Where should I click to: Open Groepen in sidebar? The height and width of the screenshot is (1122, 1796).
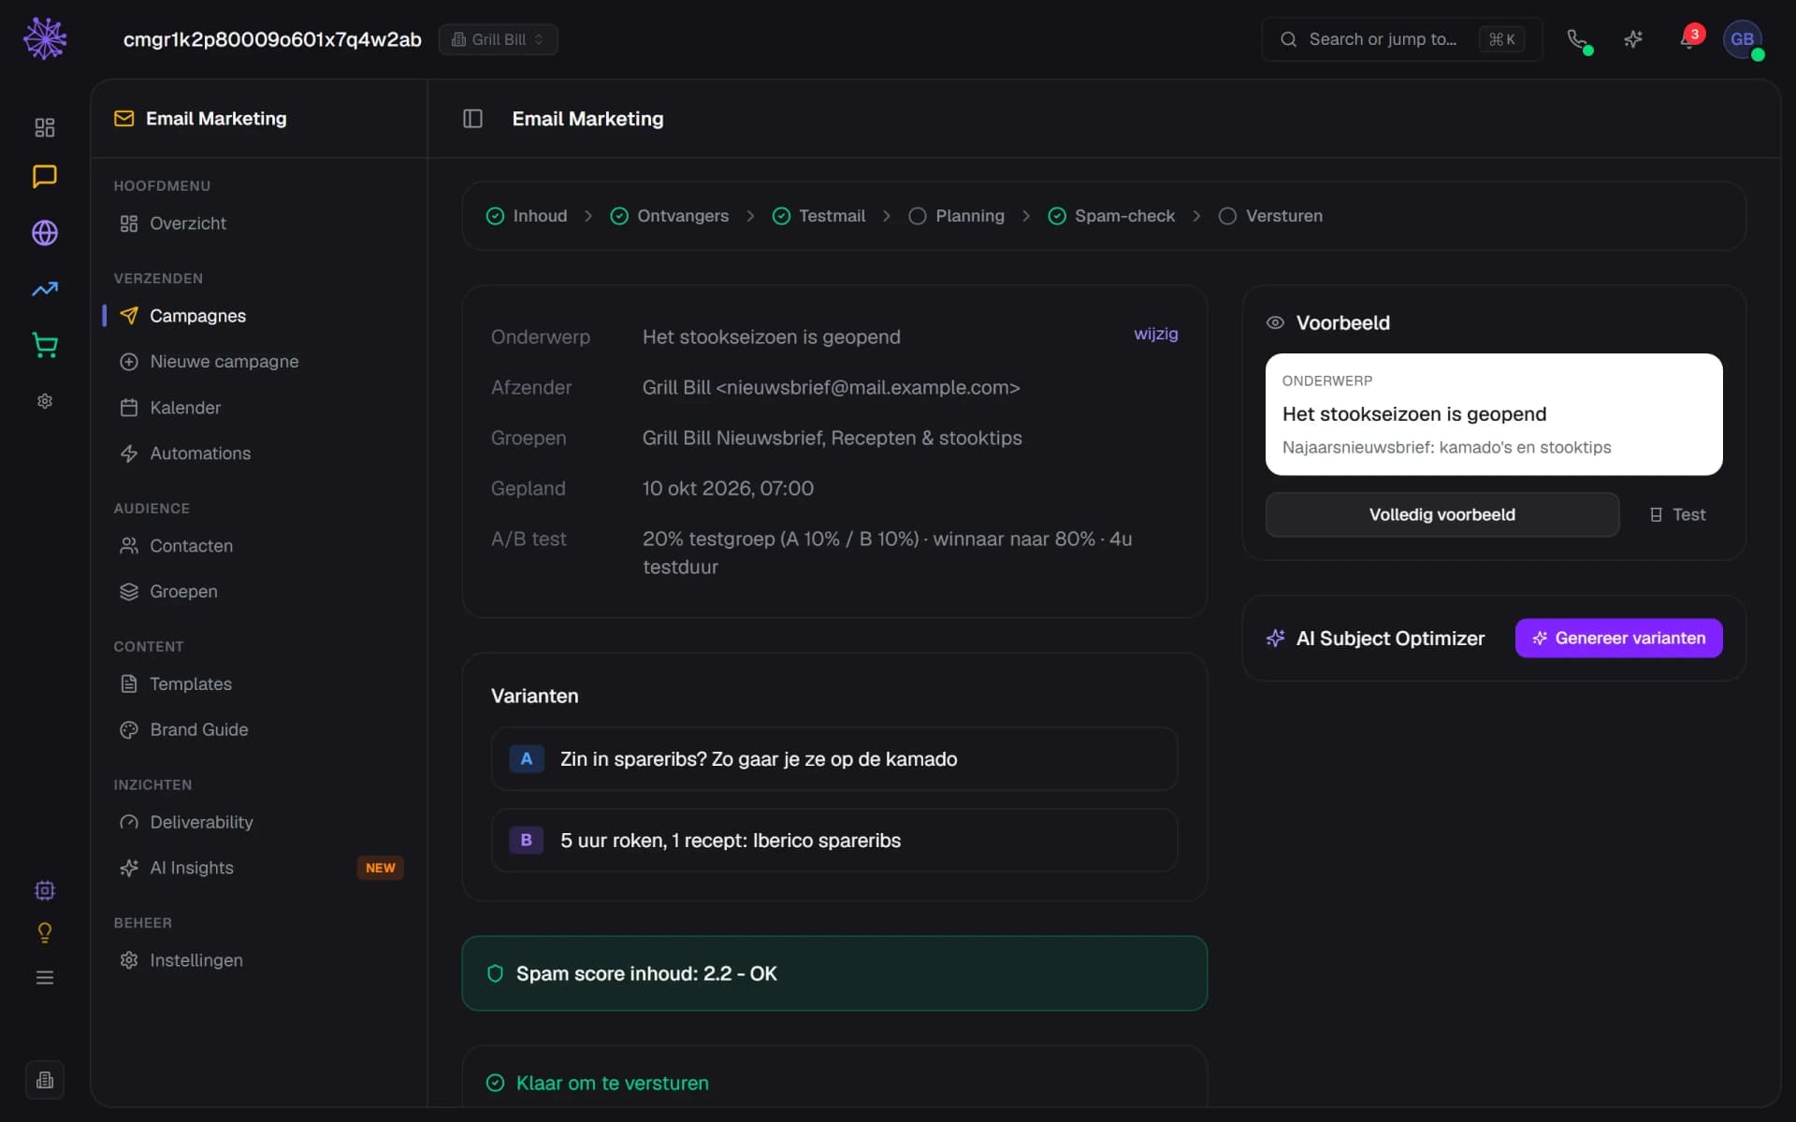[258, 592]
